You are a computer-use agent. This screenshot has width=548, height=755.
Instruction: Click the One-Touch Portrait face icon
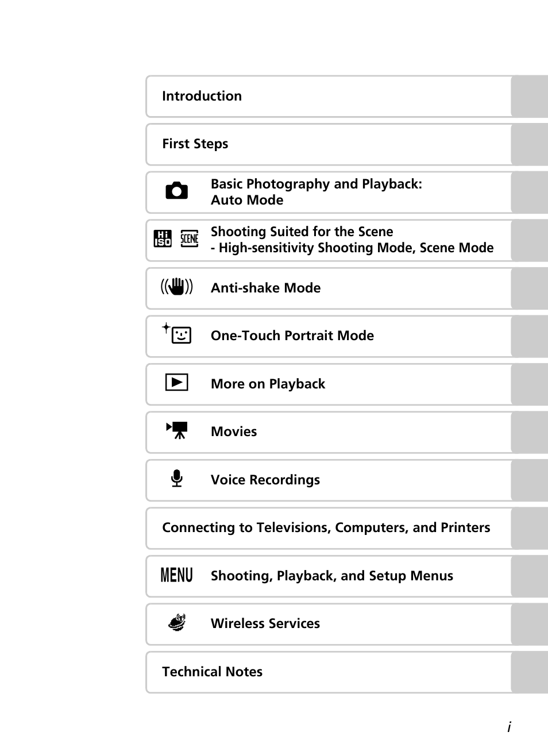[177, 334]
